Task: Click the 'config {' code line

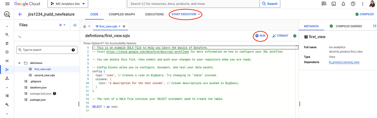Action: (99, 71)
